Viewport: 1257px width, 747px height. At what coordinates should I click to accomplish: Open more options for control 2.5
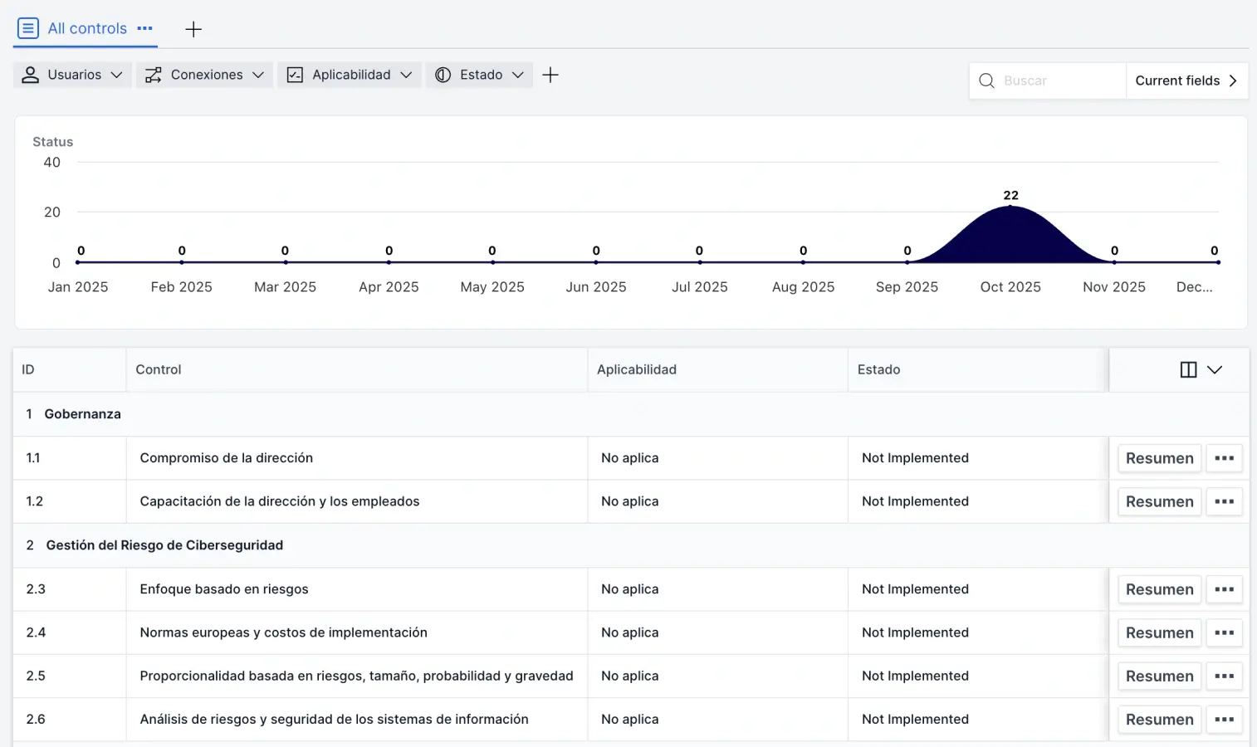[x=1224, y=676]
